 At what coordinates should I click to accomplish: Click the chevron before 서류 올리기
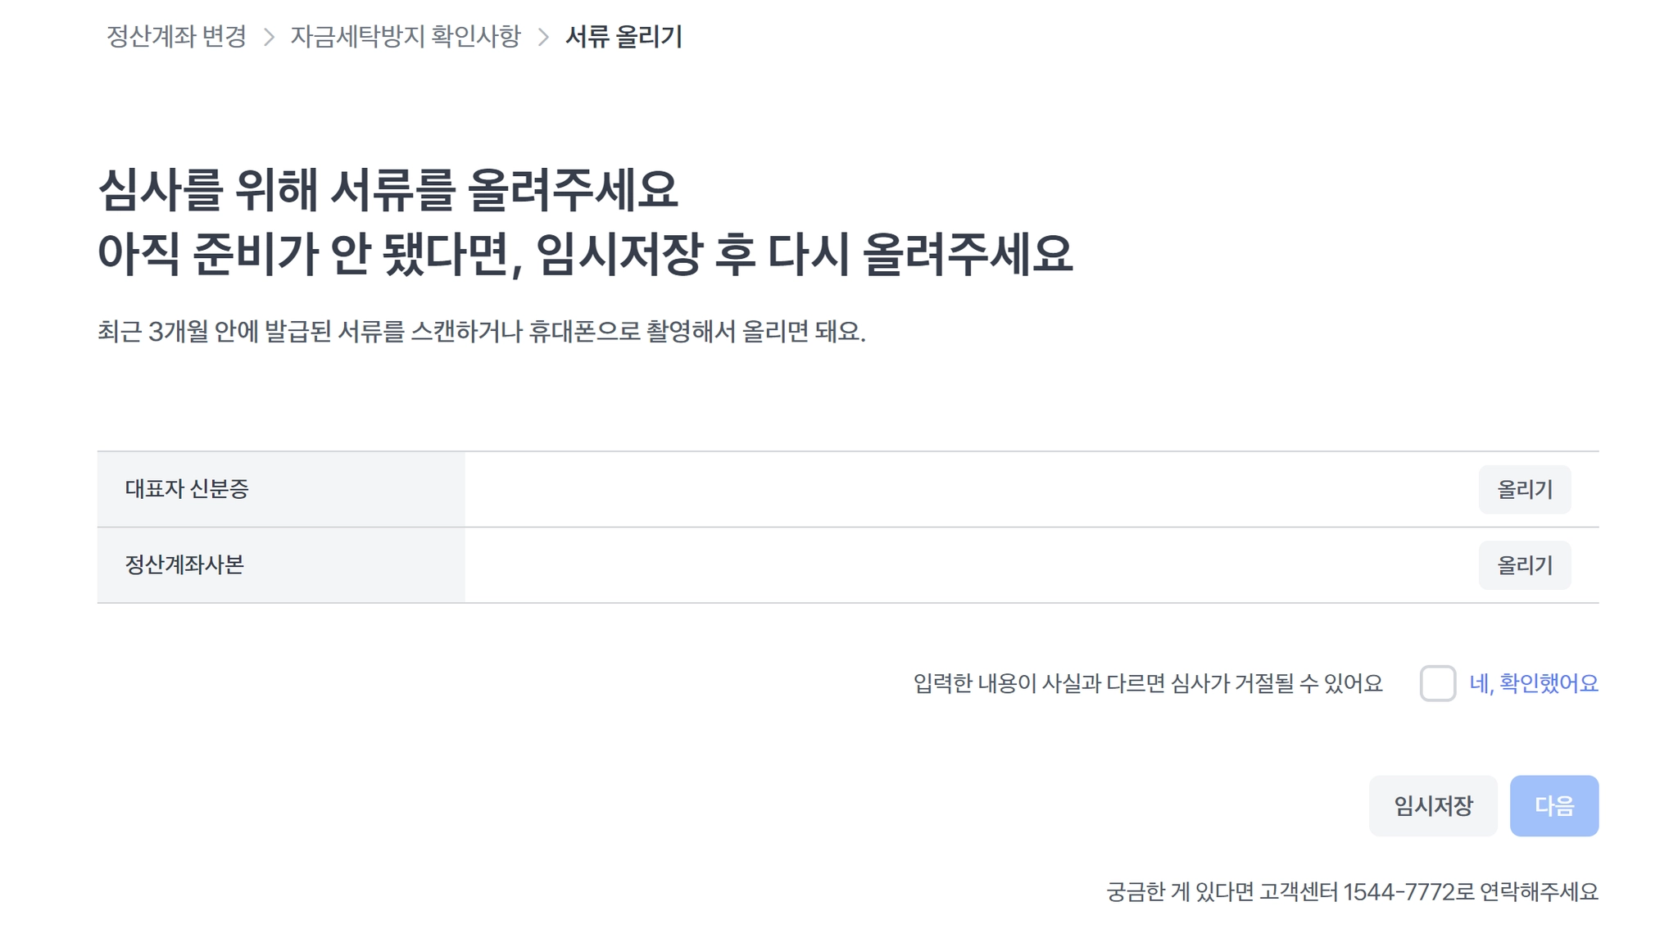point(543,37)
